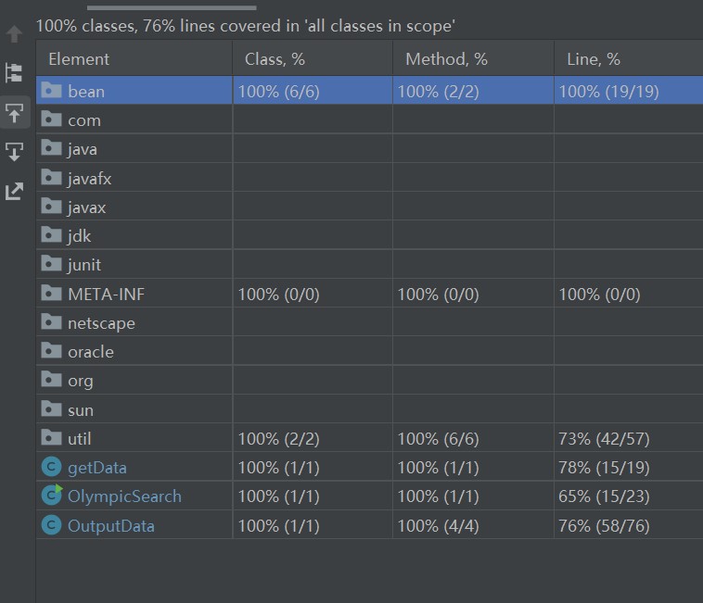Click the OlympicSearch runnable class icon
Viewport: 703px width, 603px height.
point(52,495)
